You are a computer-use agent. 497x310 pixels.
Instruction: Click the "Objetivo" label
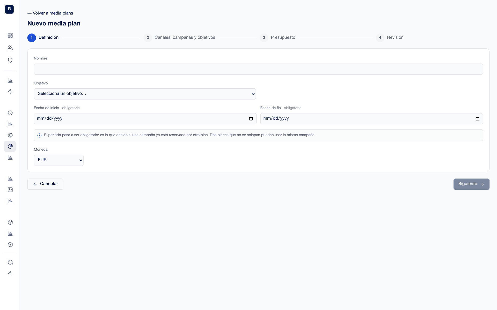[41, 83]
